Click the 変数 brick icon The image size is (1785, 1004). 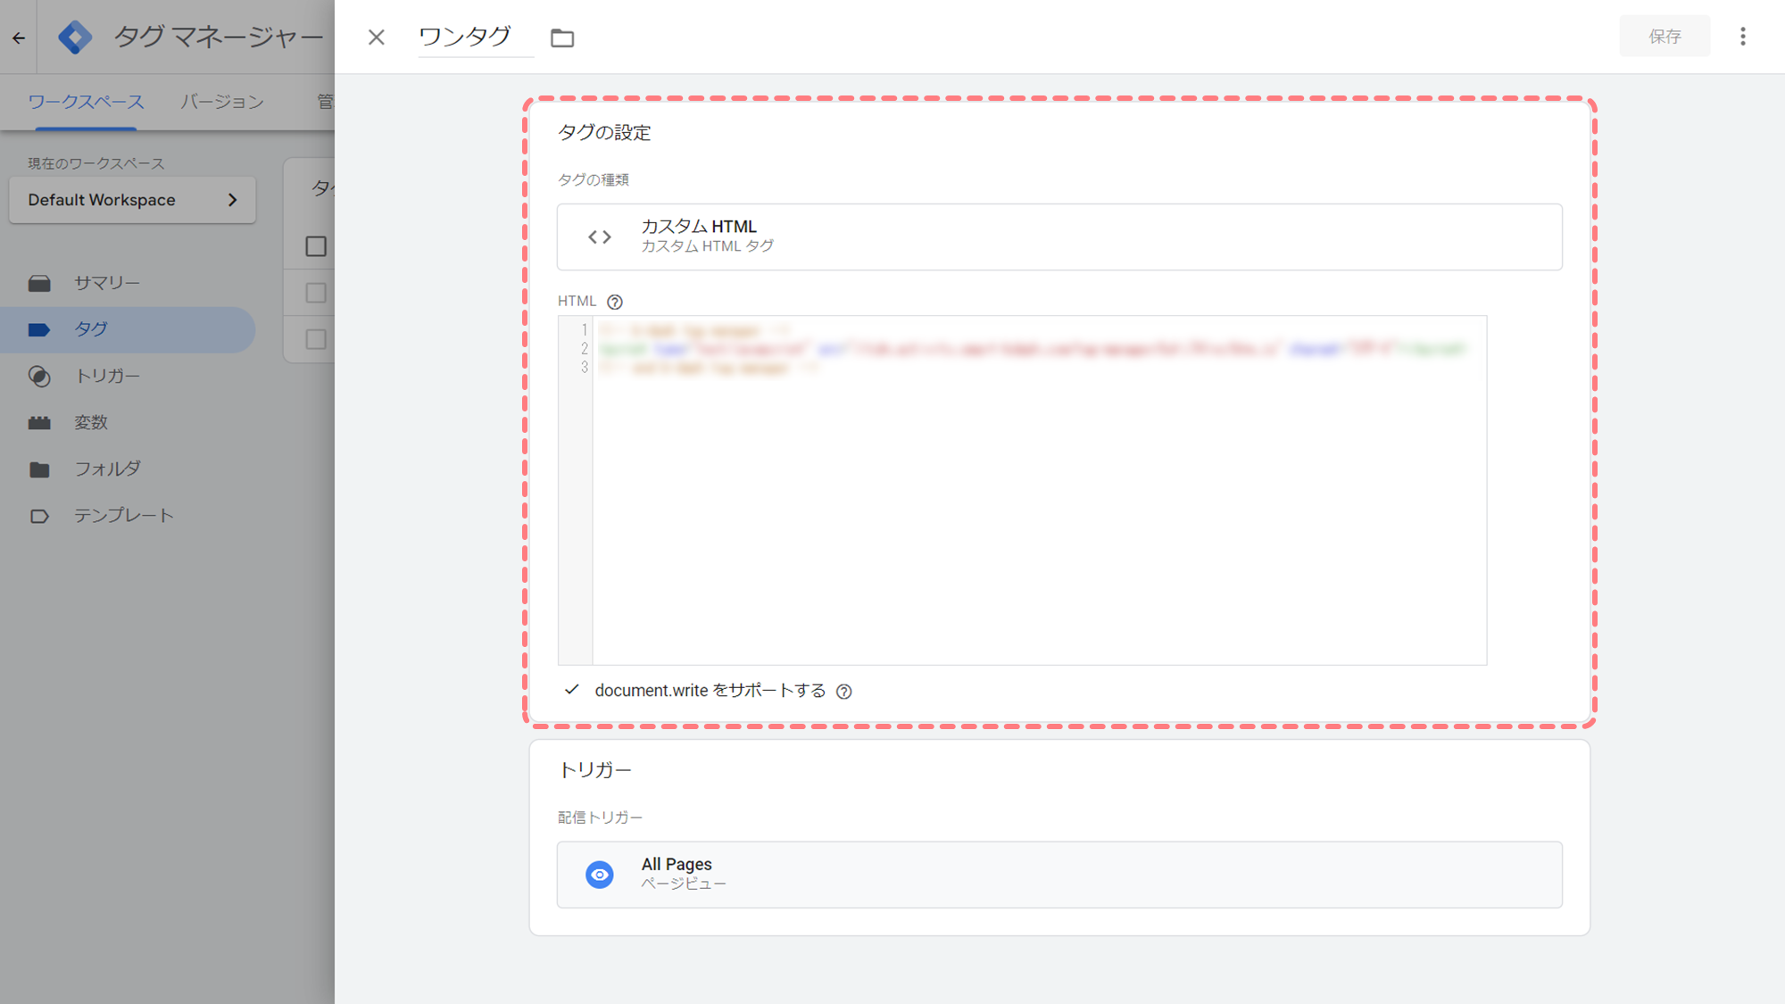click(x=39, y=423)
